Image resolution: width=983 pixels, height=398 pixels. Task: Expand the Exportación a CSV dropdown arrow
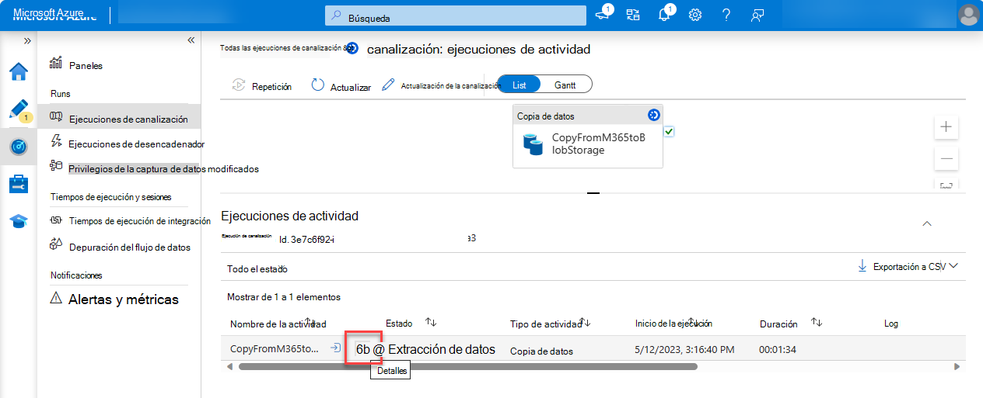[x=953, y=266]
